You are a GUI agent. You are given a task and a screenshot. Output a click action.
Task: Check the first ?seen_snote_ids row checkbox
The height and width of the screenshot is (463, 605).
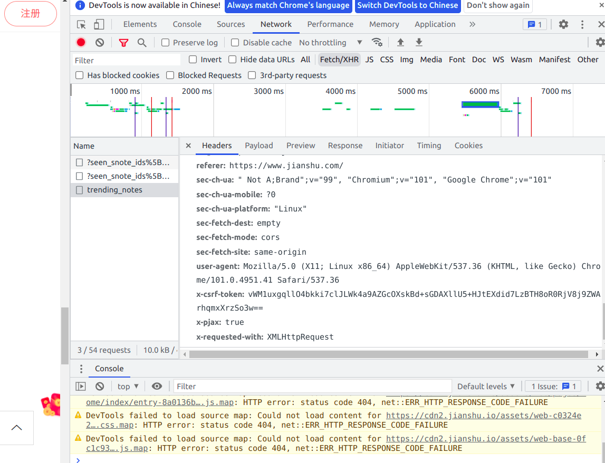pyautogui.click(x=80, y=162)
